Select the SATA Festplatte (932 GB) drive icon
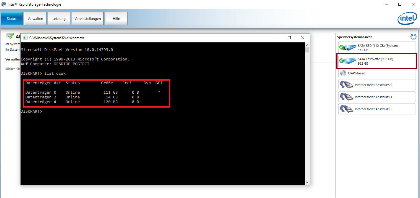Viewport: 420px width, 198px height. (348, 61)
